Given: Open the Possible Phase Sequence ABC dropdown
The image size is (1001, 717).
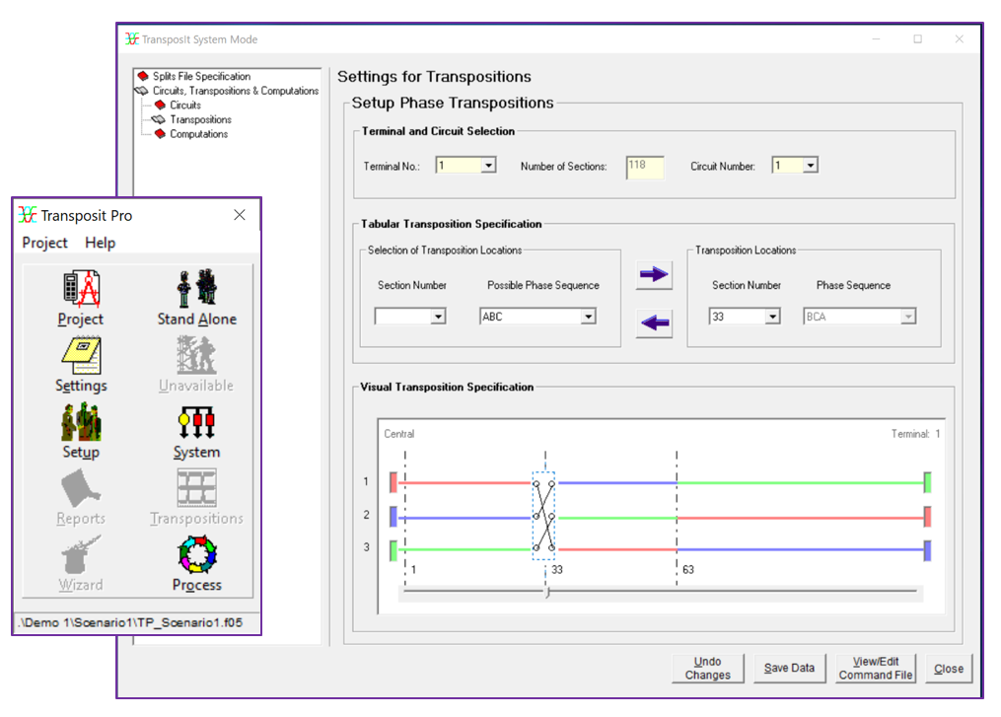Looking at the screenshot, I should [x=588, y=317].
